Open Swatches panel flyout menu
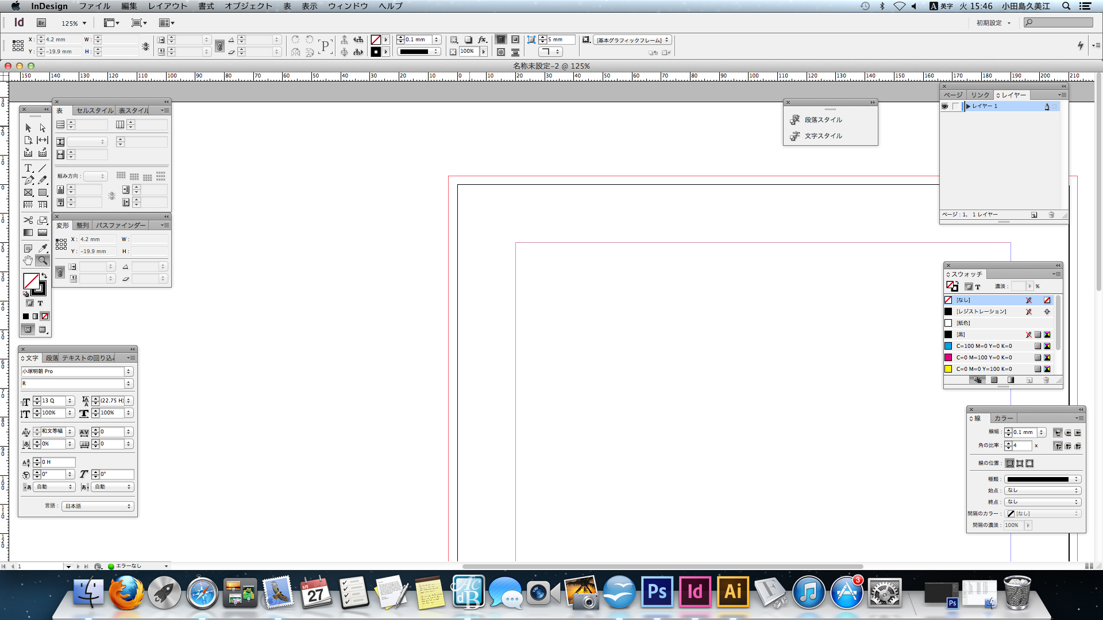This screenshot has height=620, width=1103. click(x=1056, y=274)
